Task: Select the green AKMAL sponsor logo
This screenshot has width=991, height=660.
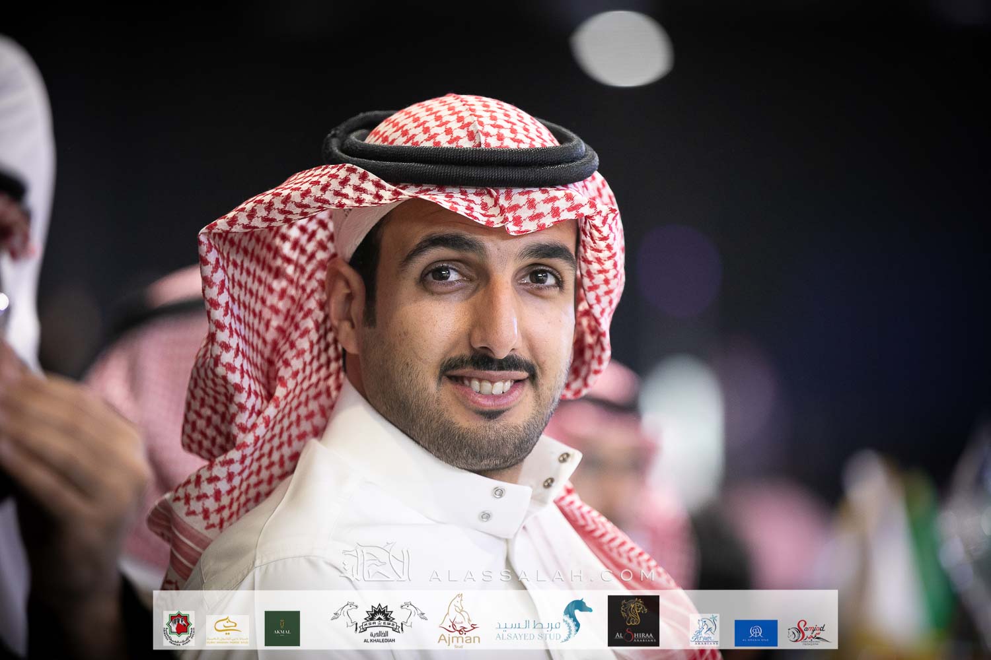Action: pos(282,628)
